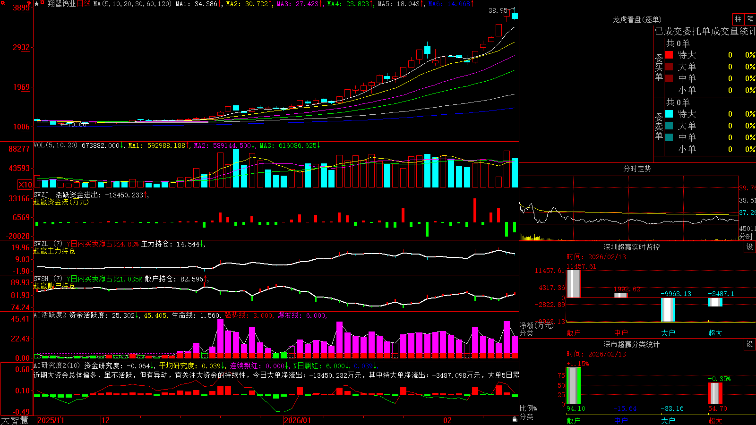Click the latest cyan candlestick on the chart
The height and width of the screenshot is (425, 756).
click(x=515, y=16)
